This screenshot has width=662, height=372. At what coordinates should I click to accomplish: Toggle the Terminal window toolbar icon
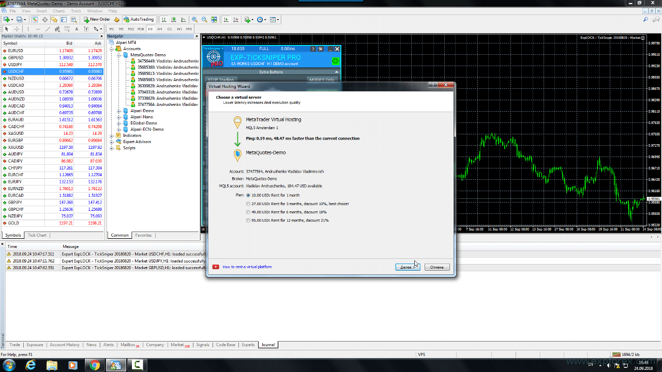[65, 20]
